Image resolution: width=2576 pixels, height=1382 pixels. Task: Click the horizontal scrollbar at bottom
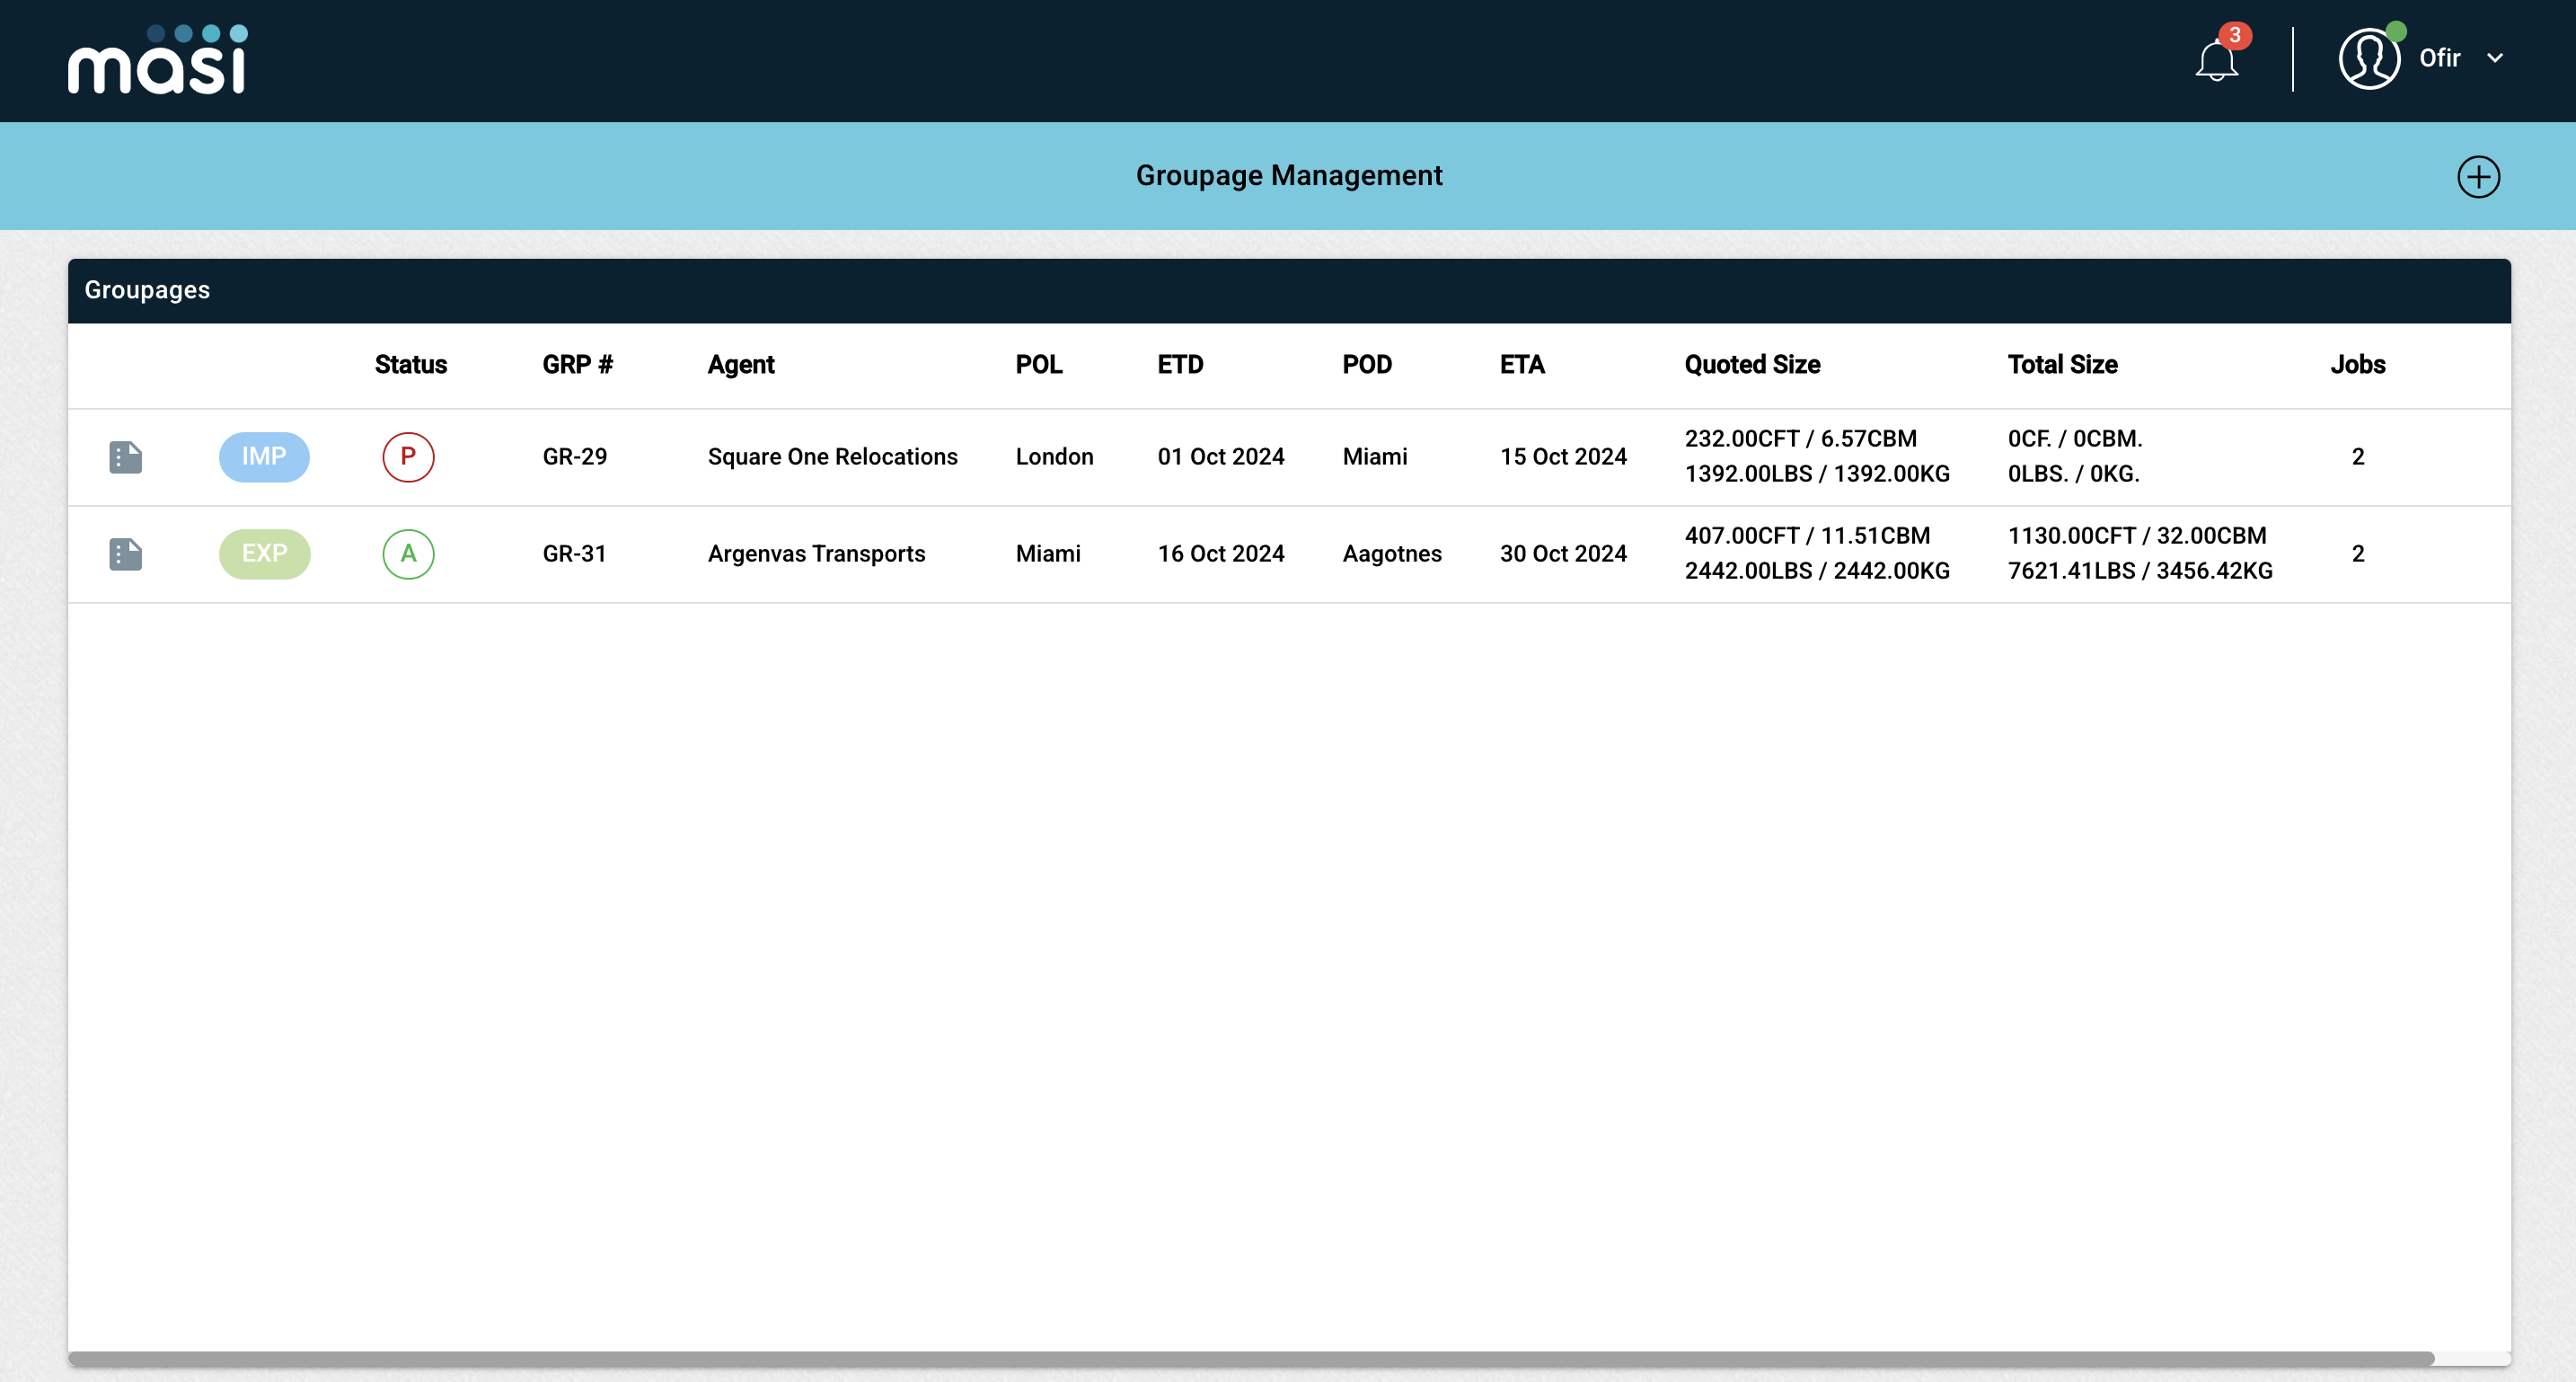(1250, 1358)
